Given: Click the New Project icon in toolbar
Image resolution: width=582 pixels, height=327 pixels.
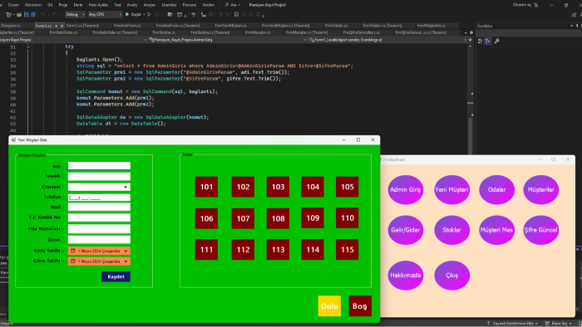Looking at the screenshot, I should (9, 14).
